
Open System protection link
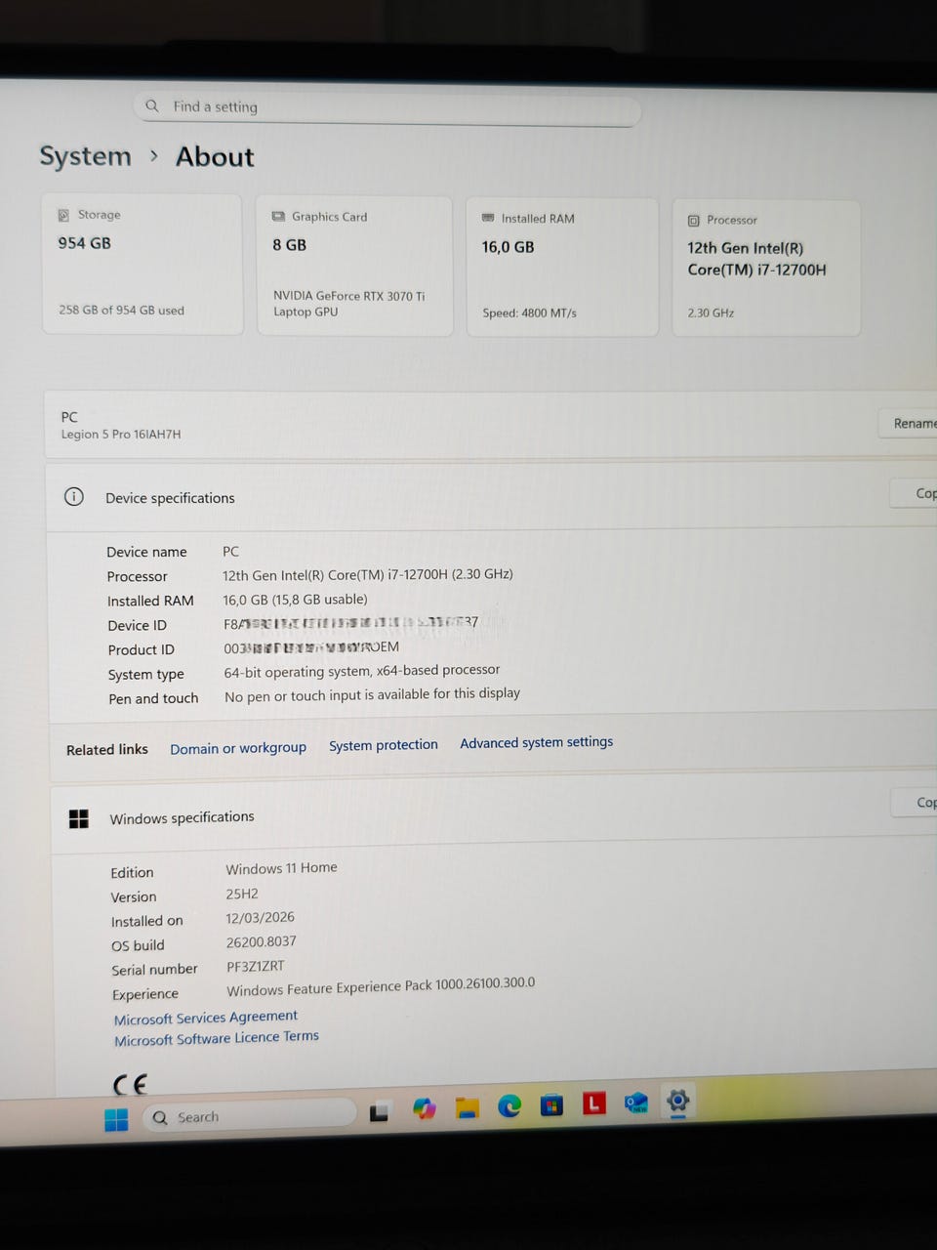point(384,745)
